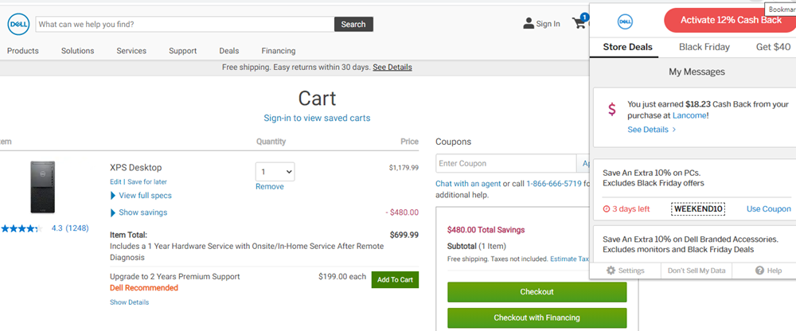Click the Sign In link
The image size is (796, 331).
point(548,24)
